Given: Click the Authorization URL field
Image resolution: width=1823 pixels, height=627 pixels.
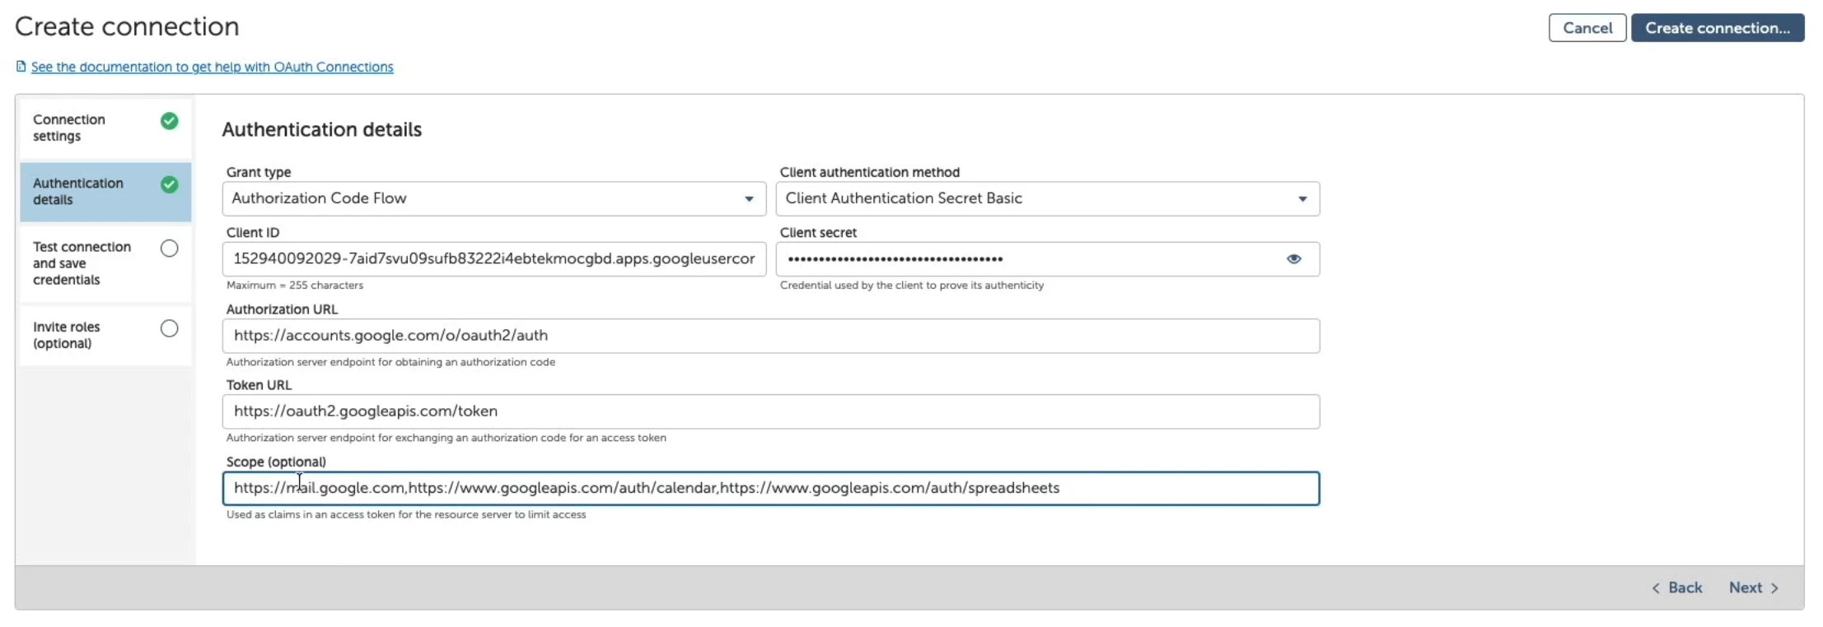Looking at the screenshot, I should coord(770,336).
